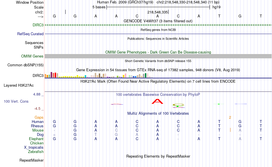Click the orange Gaps label
Screen dimensions: 272x167
point(39,117)
